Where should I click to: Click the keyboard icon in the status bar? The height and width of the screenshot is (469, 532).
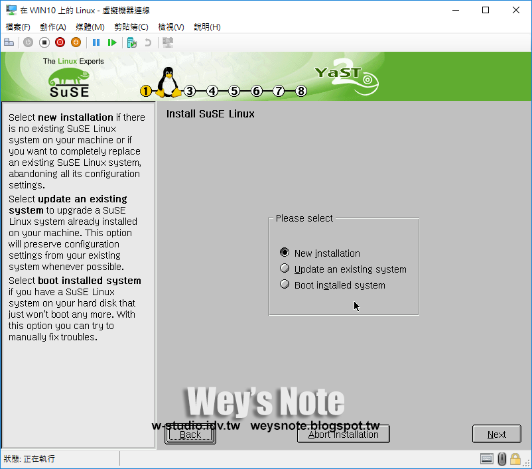(486, 458)
